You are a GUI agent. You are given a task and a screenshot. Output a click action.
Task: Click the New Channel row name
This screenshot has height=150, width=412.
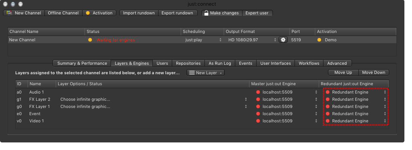coord(22,40)
